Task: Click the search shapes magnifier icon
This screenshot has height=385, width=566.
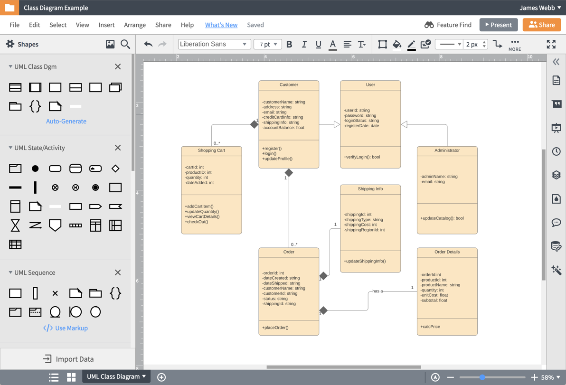Action: [x=125, y=44]
